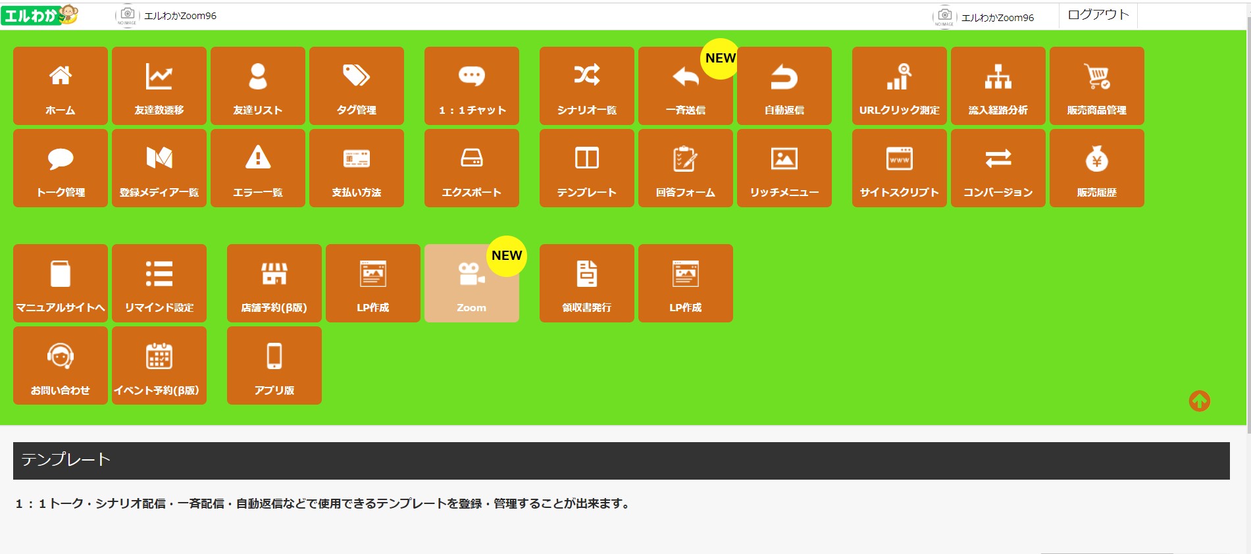
Task: Open サイトスクリプト www tile
Action: [x=900, y=168]
